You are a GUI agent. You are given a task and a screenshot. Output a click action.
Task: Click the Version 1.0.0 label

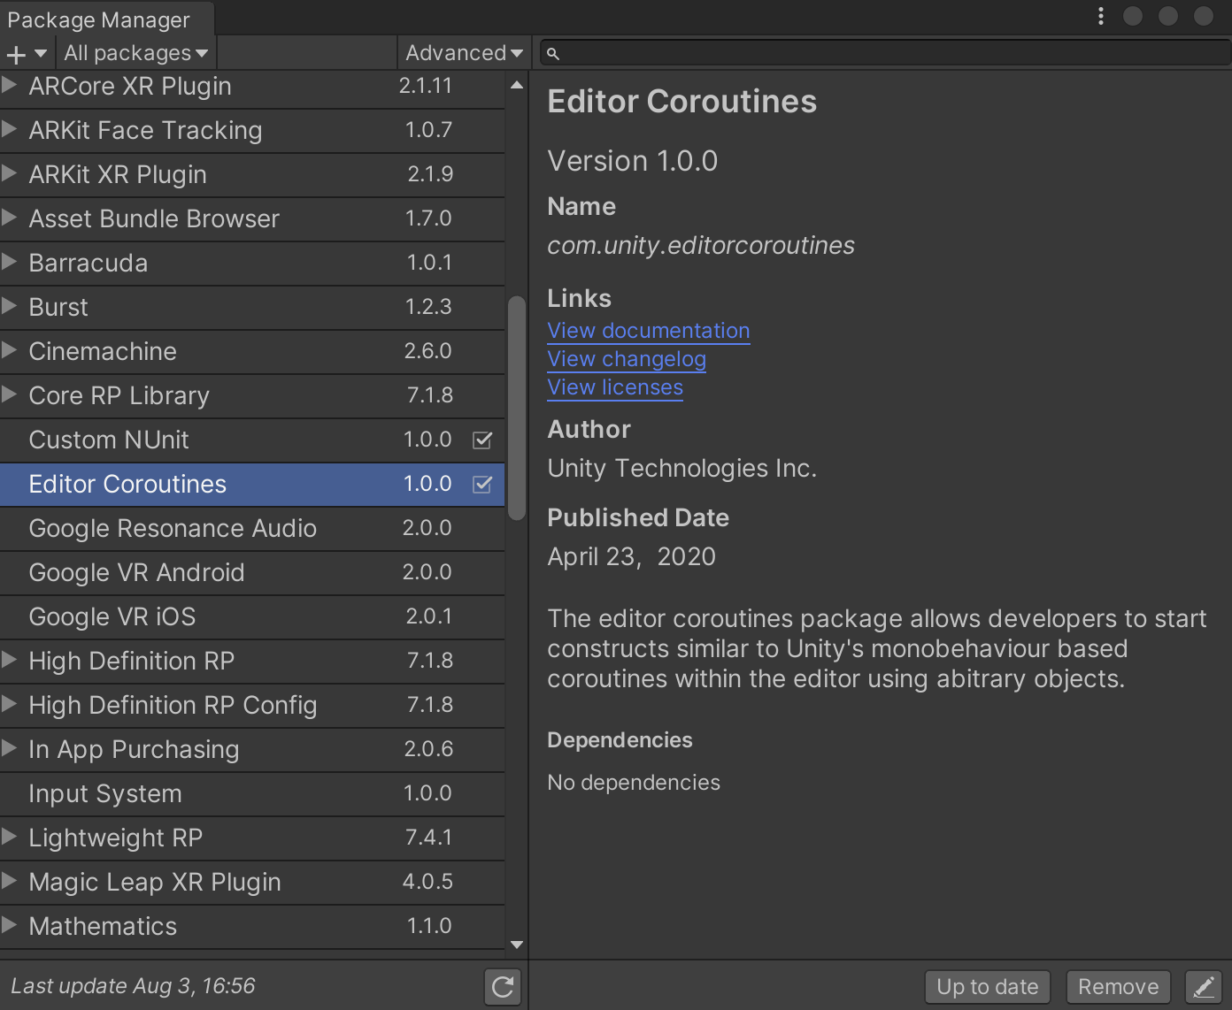[633, 161]
